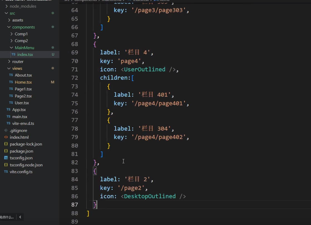Screen dimensions: 311x225
Task: Click the label '栏目 2' string
Action: tap(137, 179)
